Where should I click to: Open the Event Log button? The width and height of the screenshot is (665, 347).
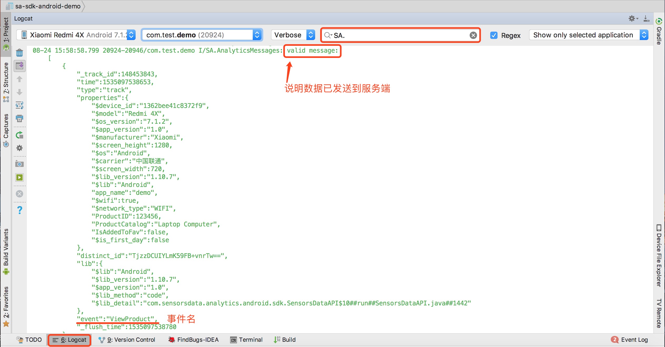coord(630,340)
